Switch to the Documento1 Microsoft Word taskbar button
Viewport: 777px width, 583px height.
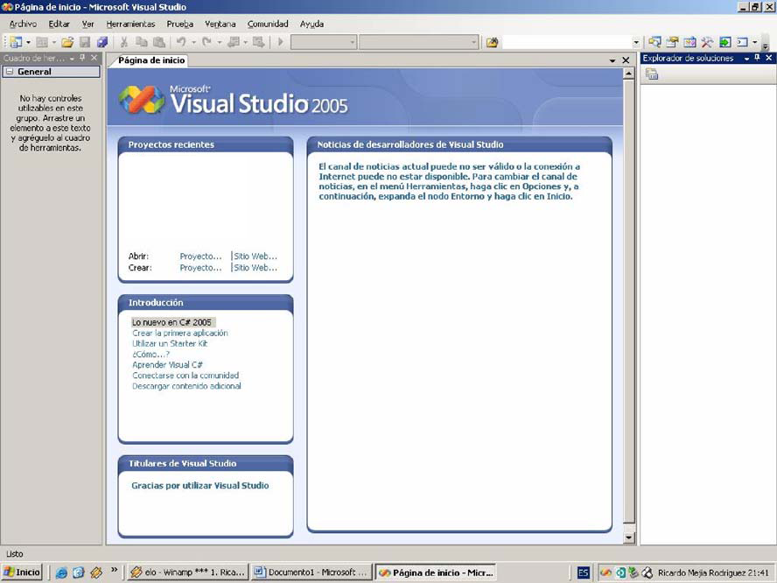coord(311,572)
